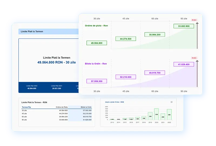Screen dimensions: 216x146
Task: Select the 2022 bar in history chart
Action: (169, 114)
